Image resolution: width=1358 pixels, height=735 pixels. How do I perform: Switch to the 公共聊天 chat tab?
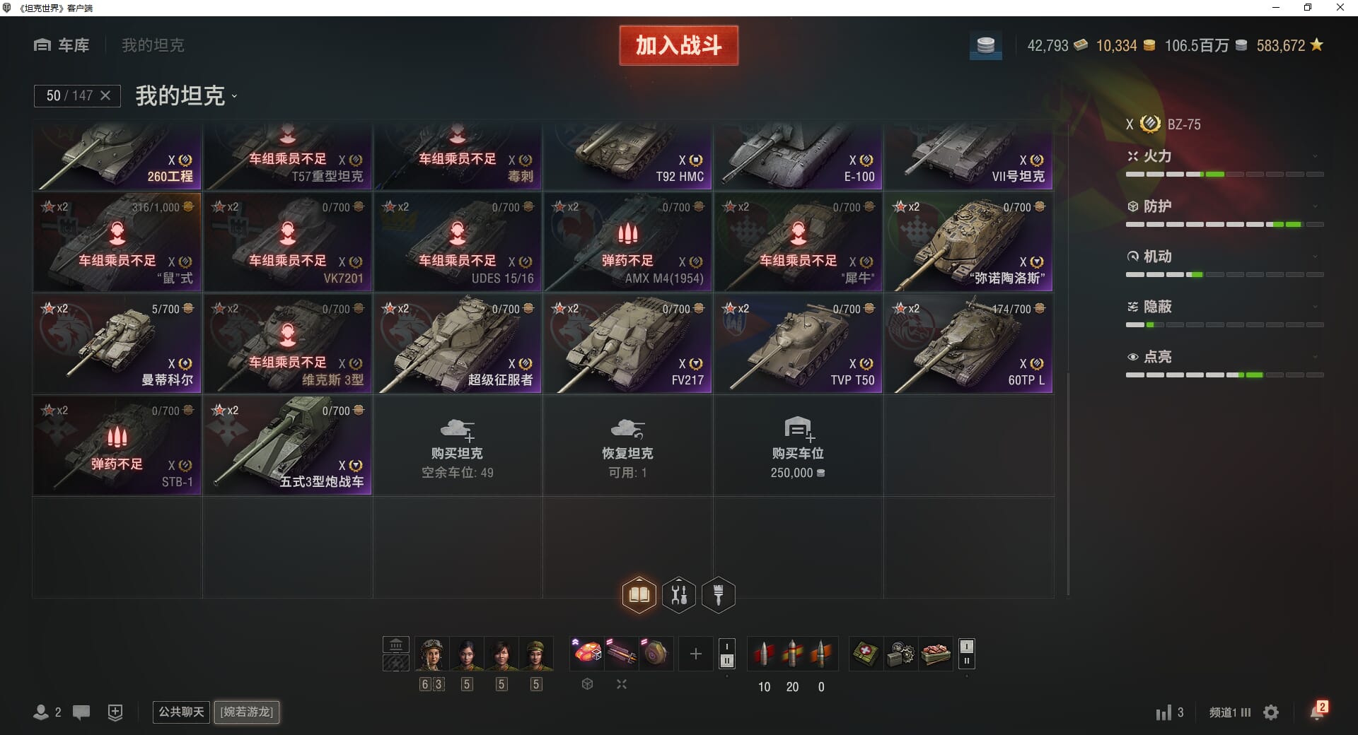(x=181, y=712)
